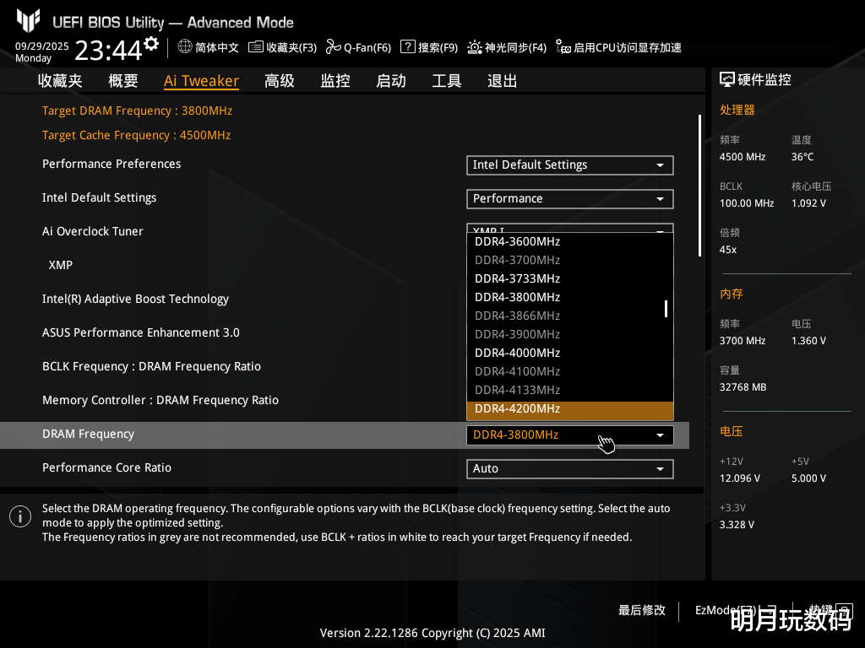865x648 pixels.
Task: Select BCLK Frequency : DRAM Frequency Ratio
Action: 151,367
